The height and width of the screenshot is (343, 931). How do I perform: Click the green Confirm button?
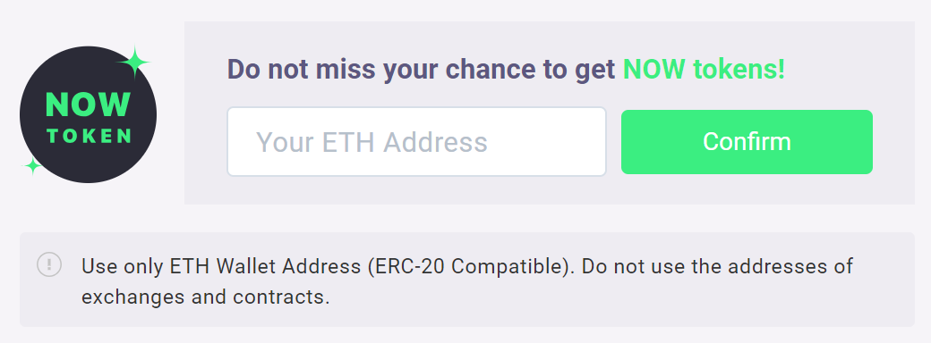coord(747,142)
